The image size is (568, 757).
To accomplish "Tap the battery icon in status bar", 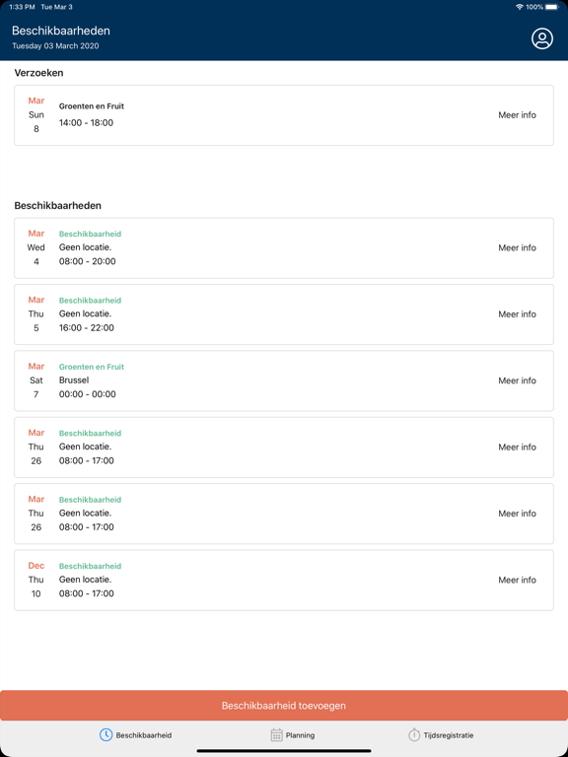I will [x=551, y=7].
